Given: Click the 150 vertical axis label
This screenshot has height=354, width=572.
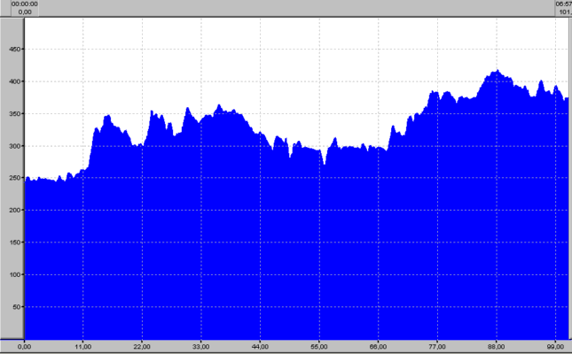Looking at the screenshot, I should click(x=13, y=242).
